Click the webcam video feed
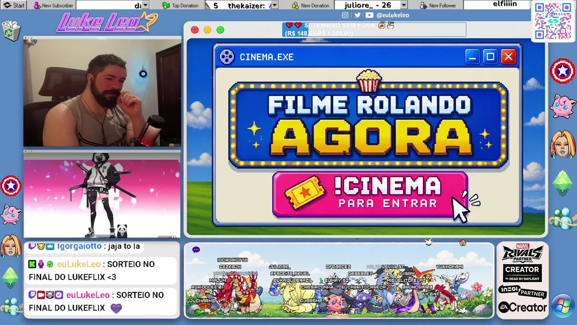Image resolution: width=577 pixels, height=325 pixels. [102, 93]
